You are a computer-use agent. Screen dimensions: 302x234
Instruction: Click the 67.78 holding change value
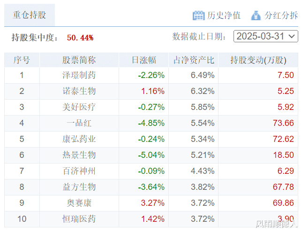283,187
